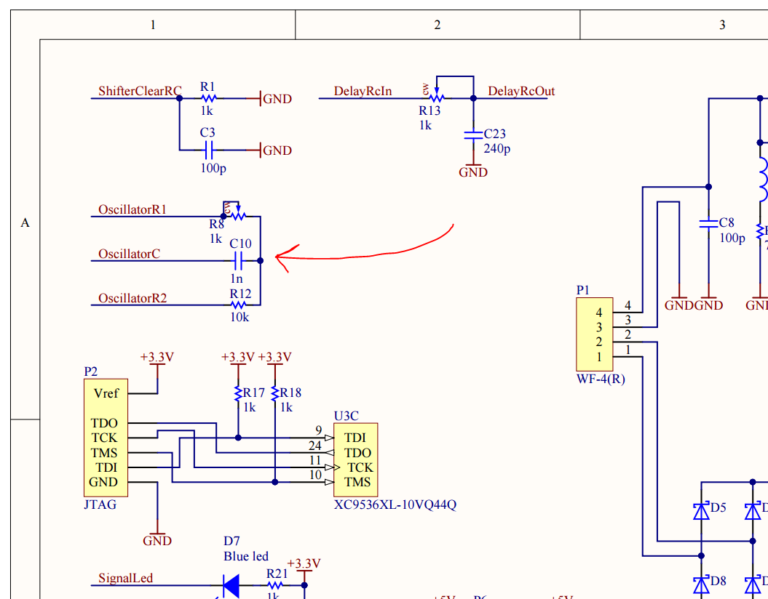
Task: Click the C8 100p capacitor symbol
Action: 707,225
